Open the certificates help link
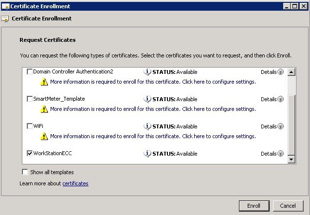This screenshot has height=215, width=310. pyautogui.click(x=75, y=183)
